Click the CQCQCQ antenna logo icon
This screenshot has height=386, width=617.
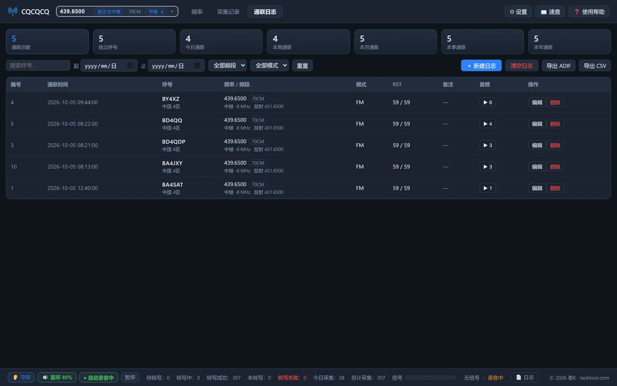click(13, 12)
